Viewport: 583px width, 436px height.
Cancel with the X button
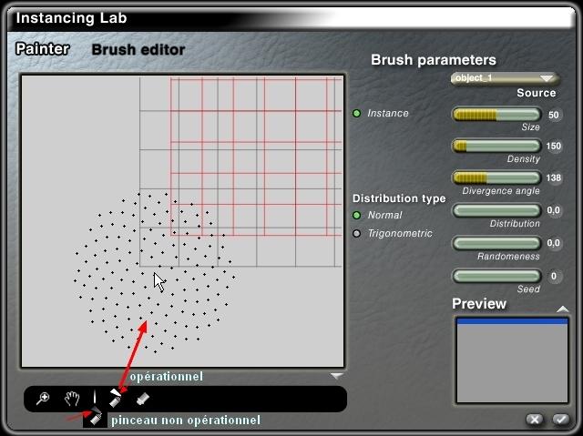click(535, 420)
